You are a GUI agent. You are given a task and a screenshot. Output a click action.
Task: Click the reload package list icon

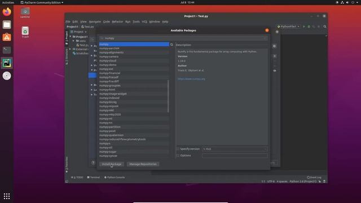coord(171,45)
